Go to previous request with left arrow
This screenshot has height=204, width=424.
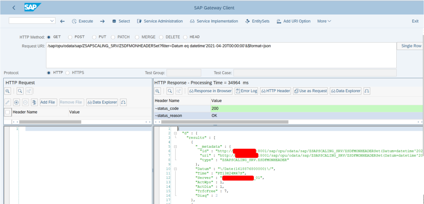(x=63, y=21)
